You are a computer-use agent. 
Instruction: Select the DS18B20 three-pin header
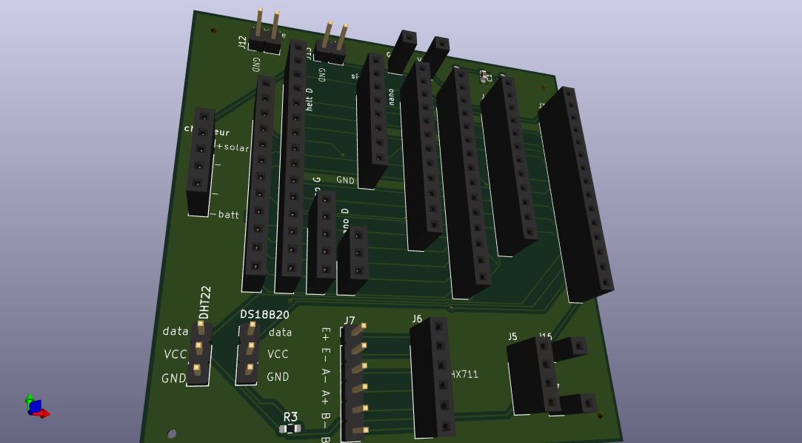(x=249, y=353)
